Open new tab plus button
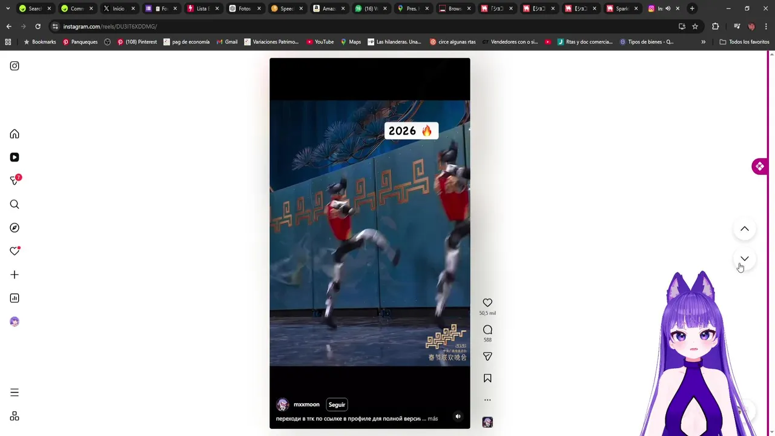 (x=692, y=8)
